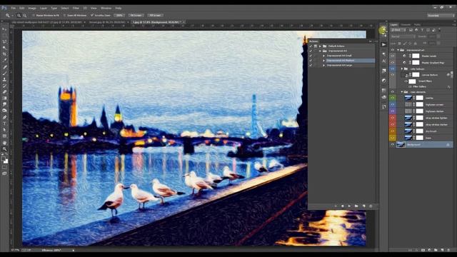
Task: Click the play action button in Actions panel
Action: 349,206
